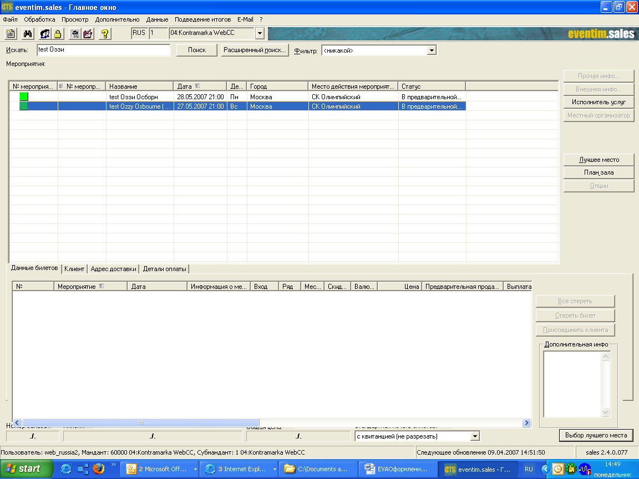Switch to the Данные билетов tab
Image resolution: width=639 pixels, height=479 pixels.
[x=34, y=268]
